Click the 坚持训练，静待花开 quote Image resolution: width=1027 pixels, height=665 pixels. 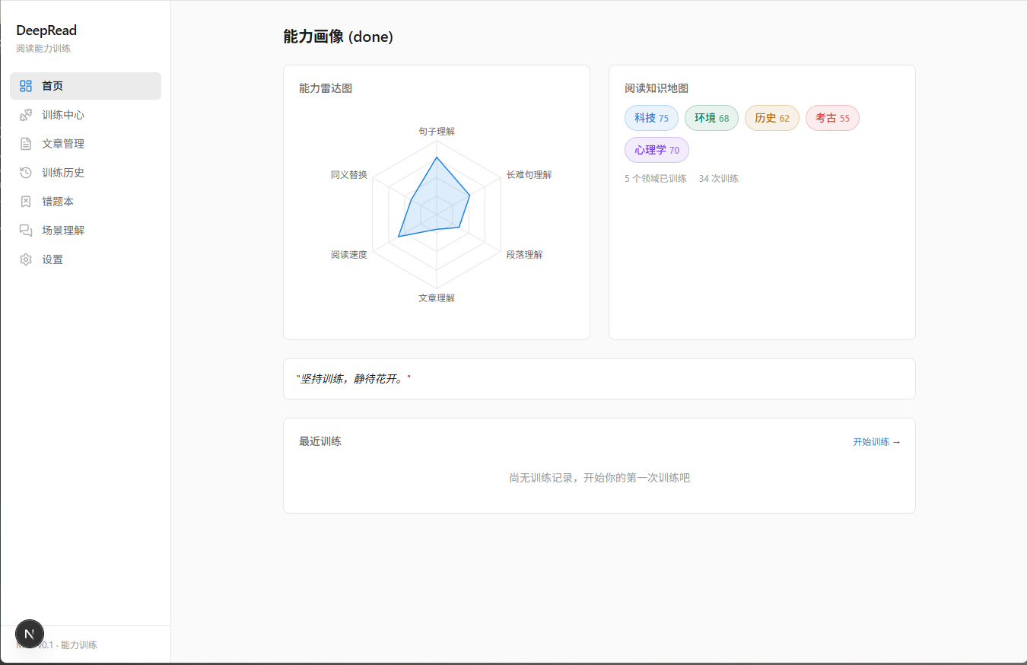pos(354,378)
